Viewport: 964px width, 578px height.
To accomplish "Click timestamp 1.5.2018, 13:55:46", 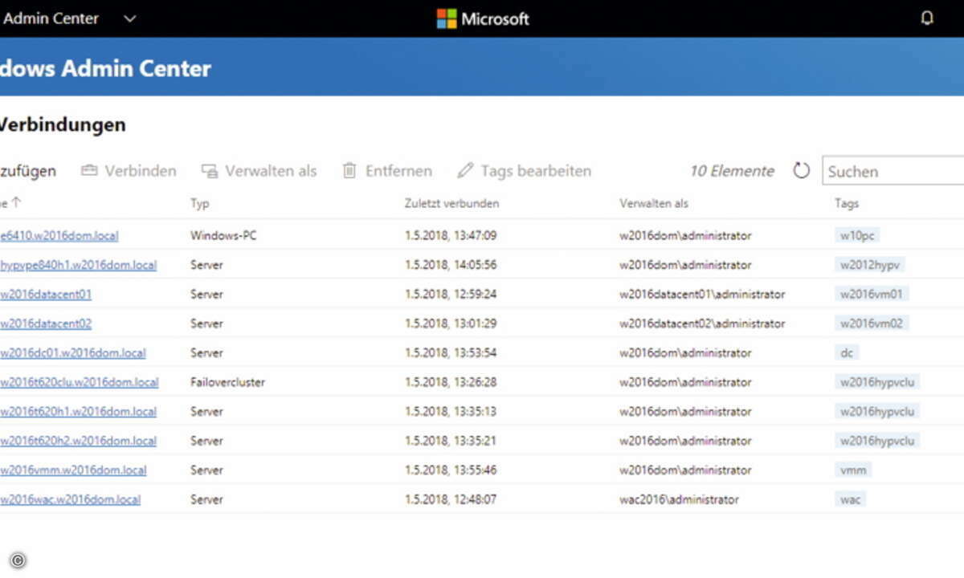I will click(451, 470).
